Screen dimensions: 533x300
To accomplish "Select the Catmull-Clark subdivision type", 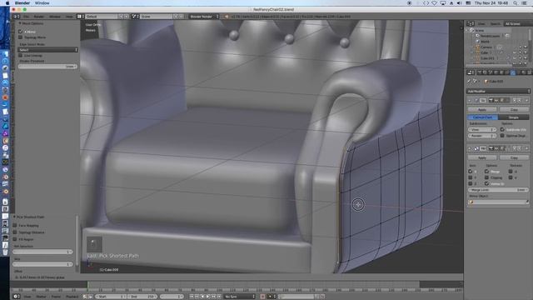I will pos(483,117).
